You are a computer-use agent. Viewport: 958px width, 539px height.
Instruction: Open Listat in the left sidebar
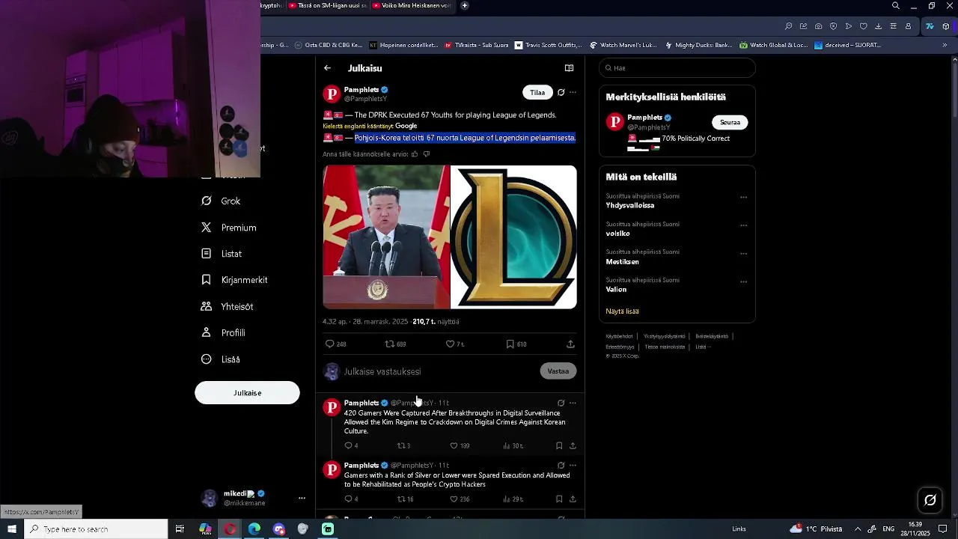pos(222,254)
